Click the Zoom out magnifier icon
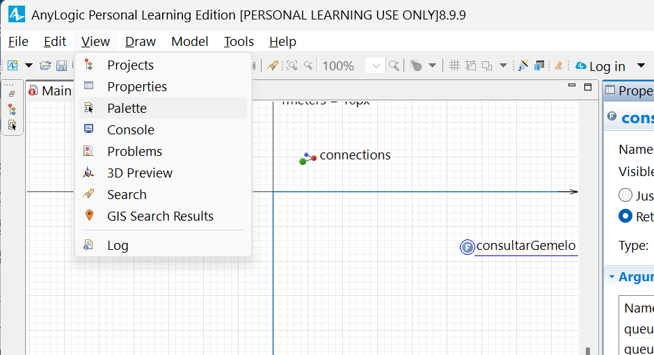Screen dimensions: 654x355 point(308,65)
